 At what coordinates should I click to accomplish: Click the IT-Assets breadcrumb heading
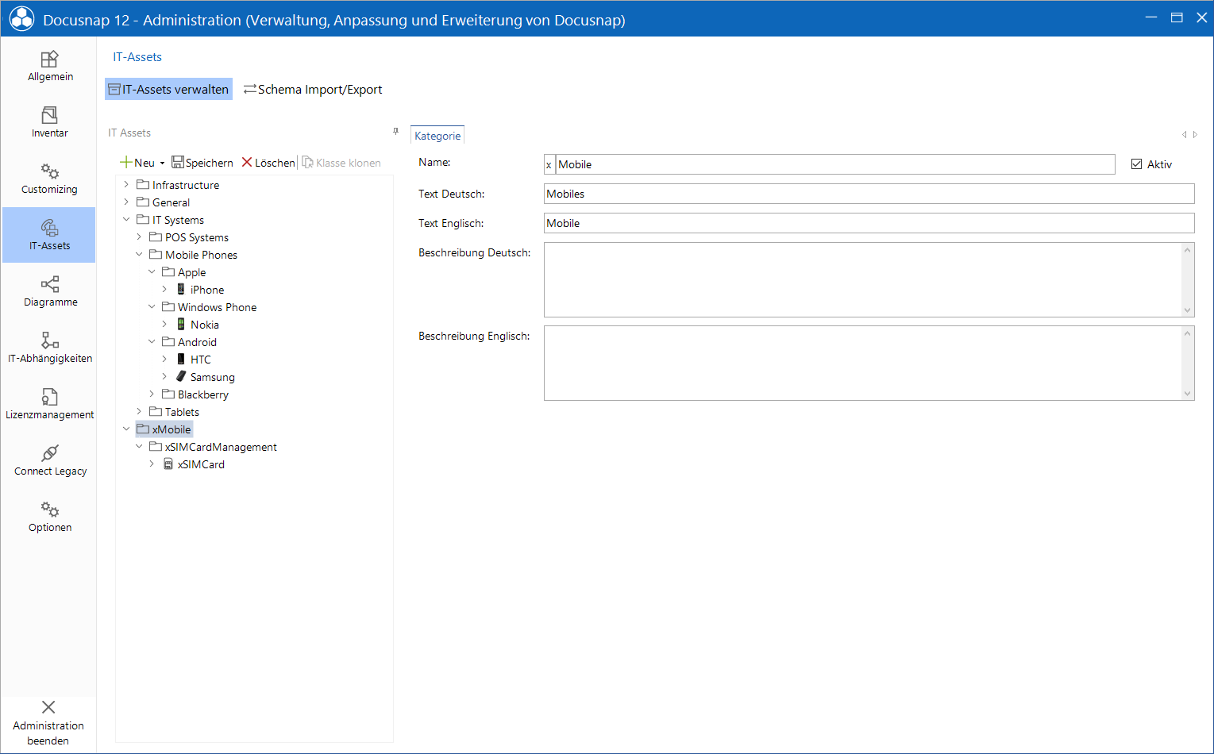137,57
